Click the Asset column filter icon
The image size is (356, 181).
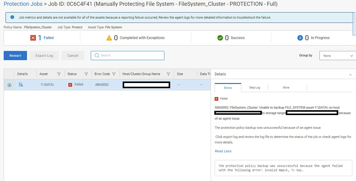point(59,74)
